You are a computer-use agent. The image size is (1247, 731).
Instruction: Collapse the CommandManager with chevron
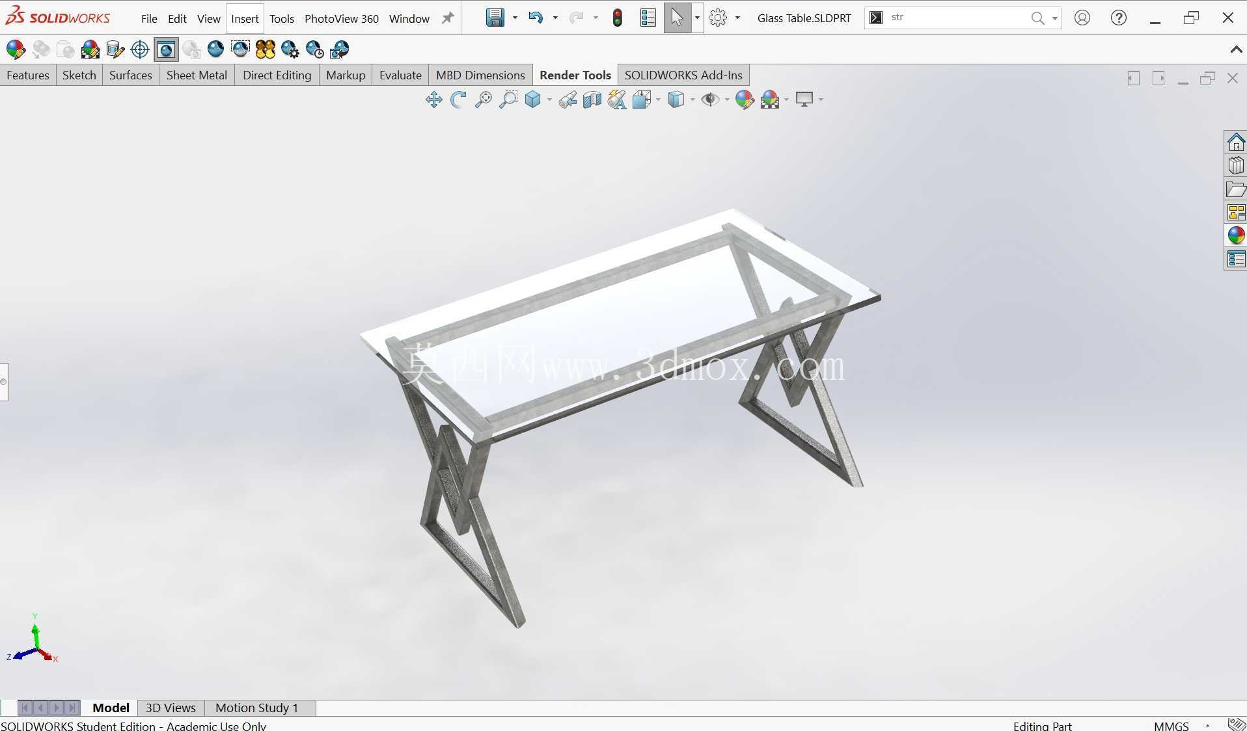pos(1236,49)
